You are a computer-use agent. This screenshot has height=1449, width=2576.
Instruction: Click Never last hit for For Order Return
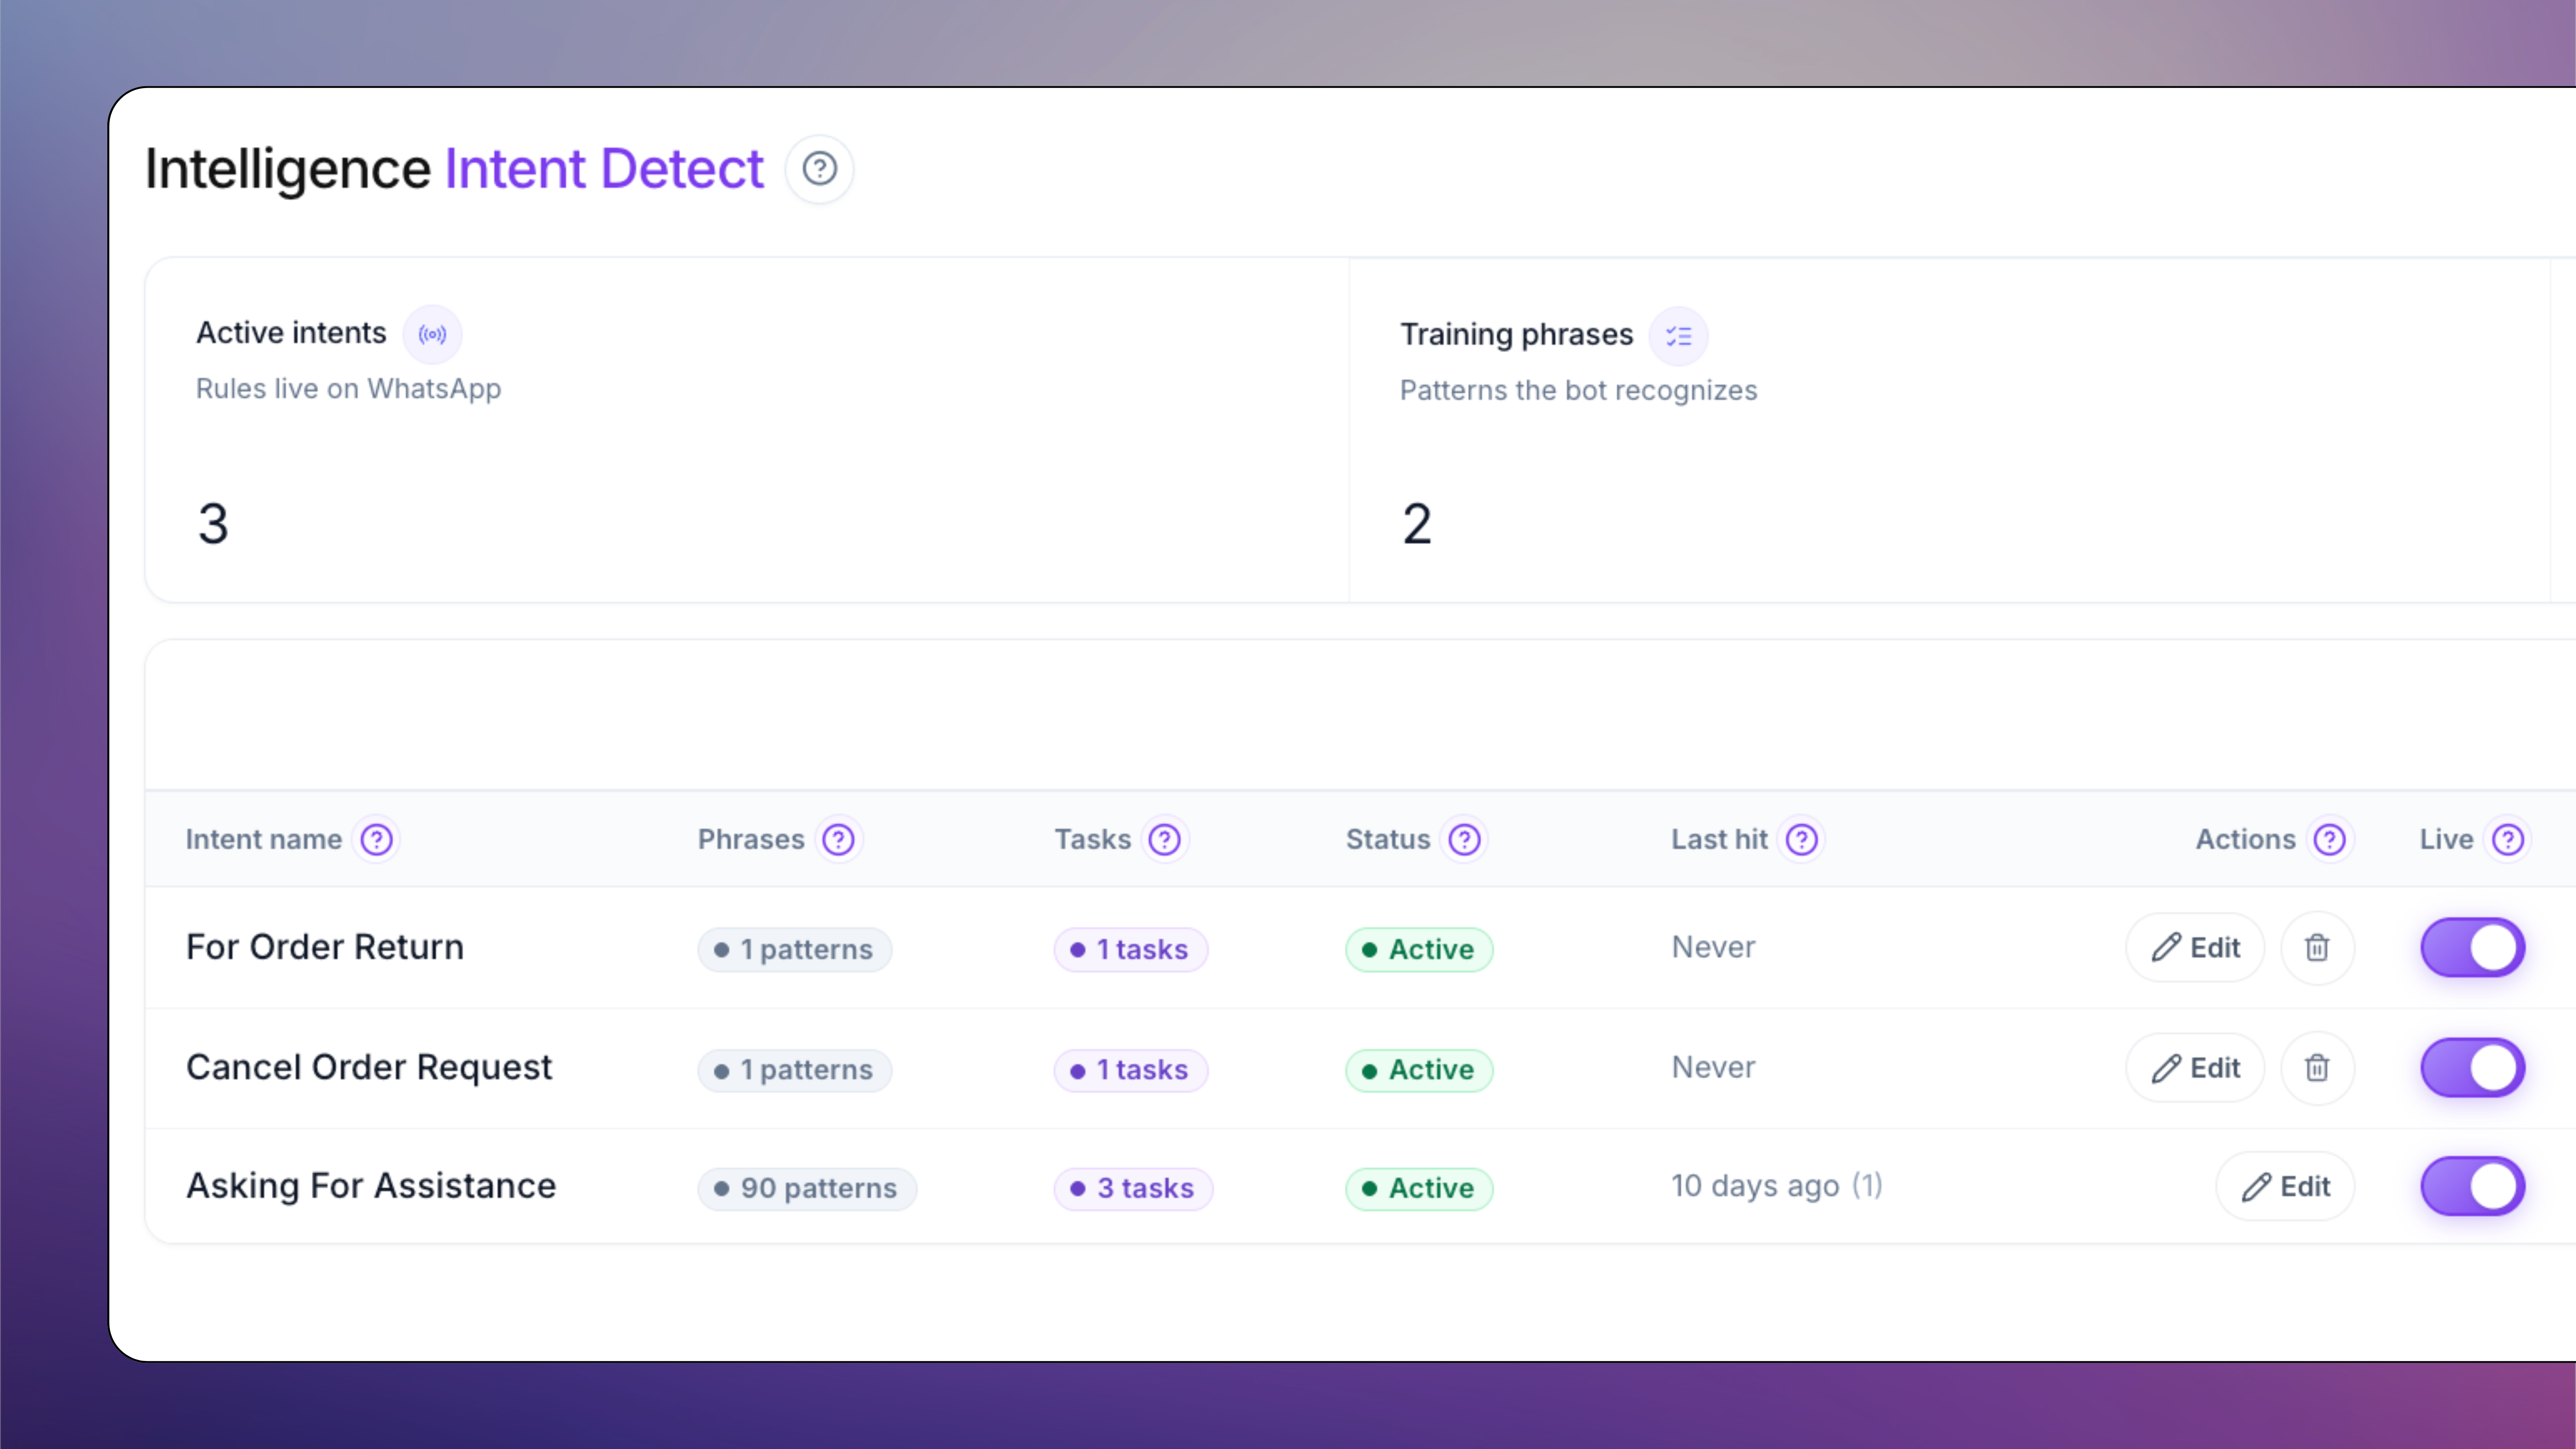pyautogui.click(x=1714, y=947)
